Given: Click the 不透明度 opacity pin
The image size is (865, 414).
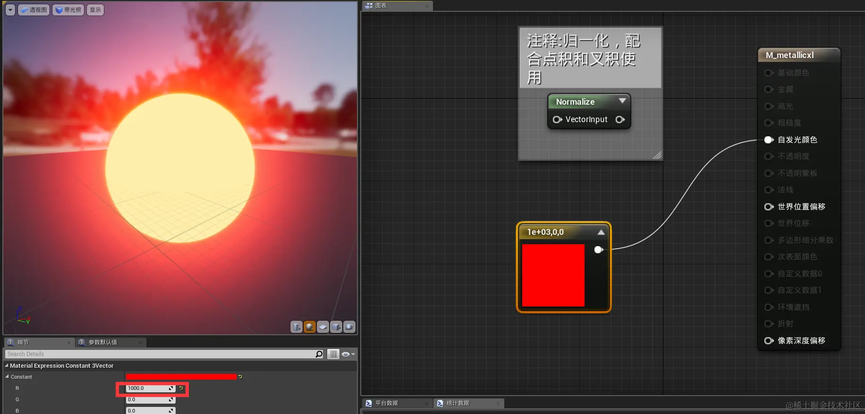Looking at the screenshot, I should 769,156.
